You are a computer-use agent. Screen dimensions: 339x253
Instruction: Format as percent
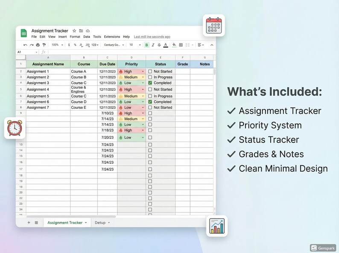pos(75,45)
